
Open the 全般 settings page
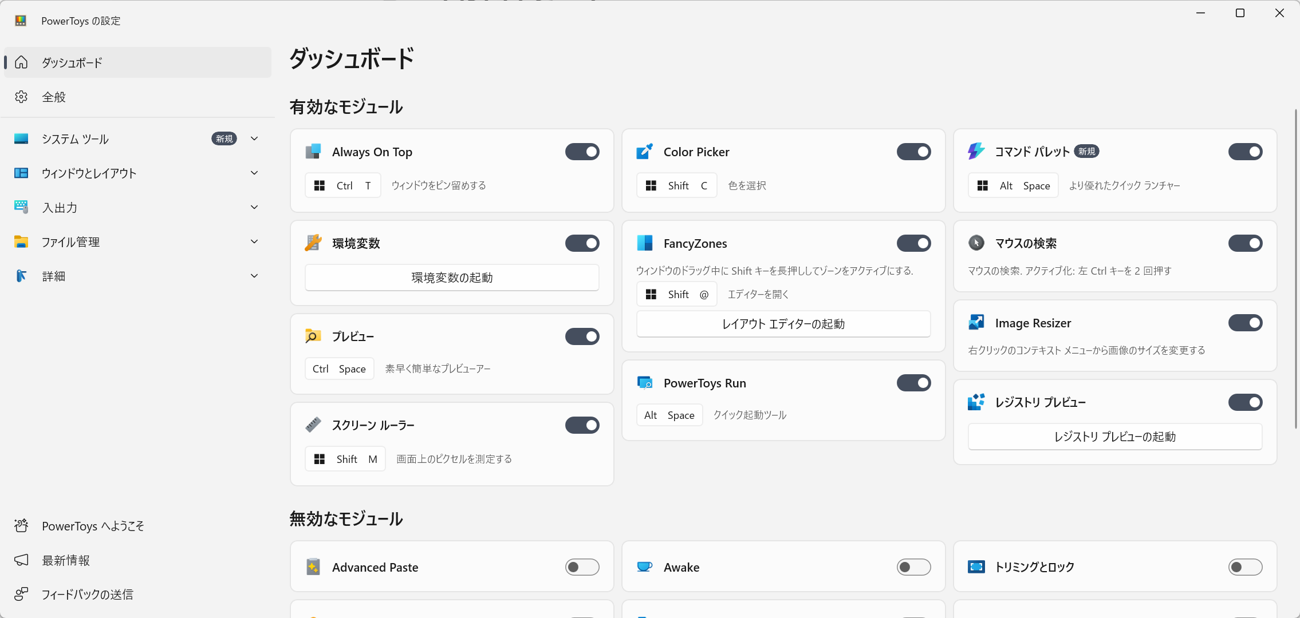click(x=54, y=97)
